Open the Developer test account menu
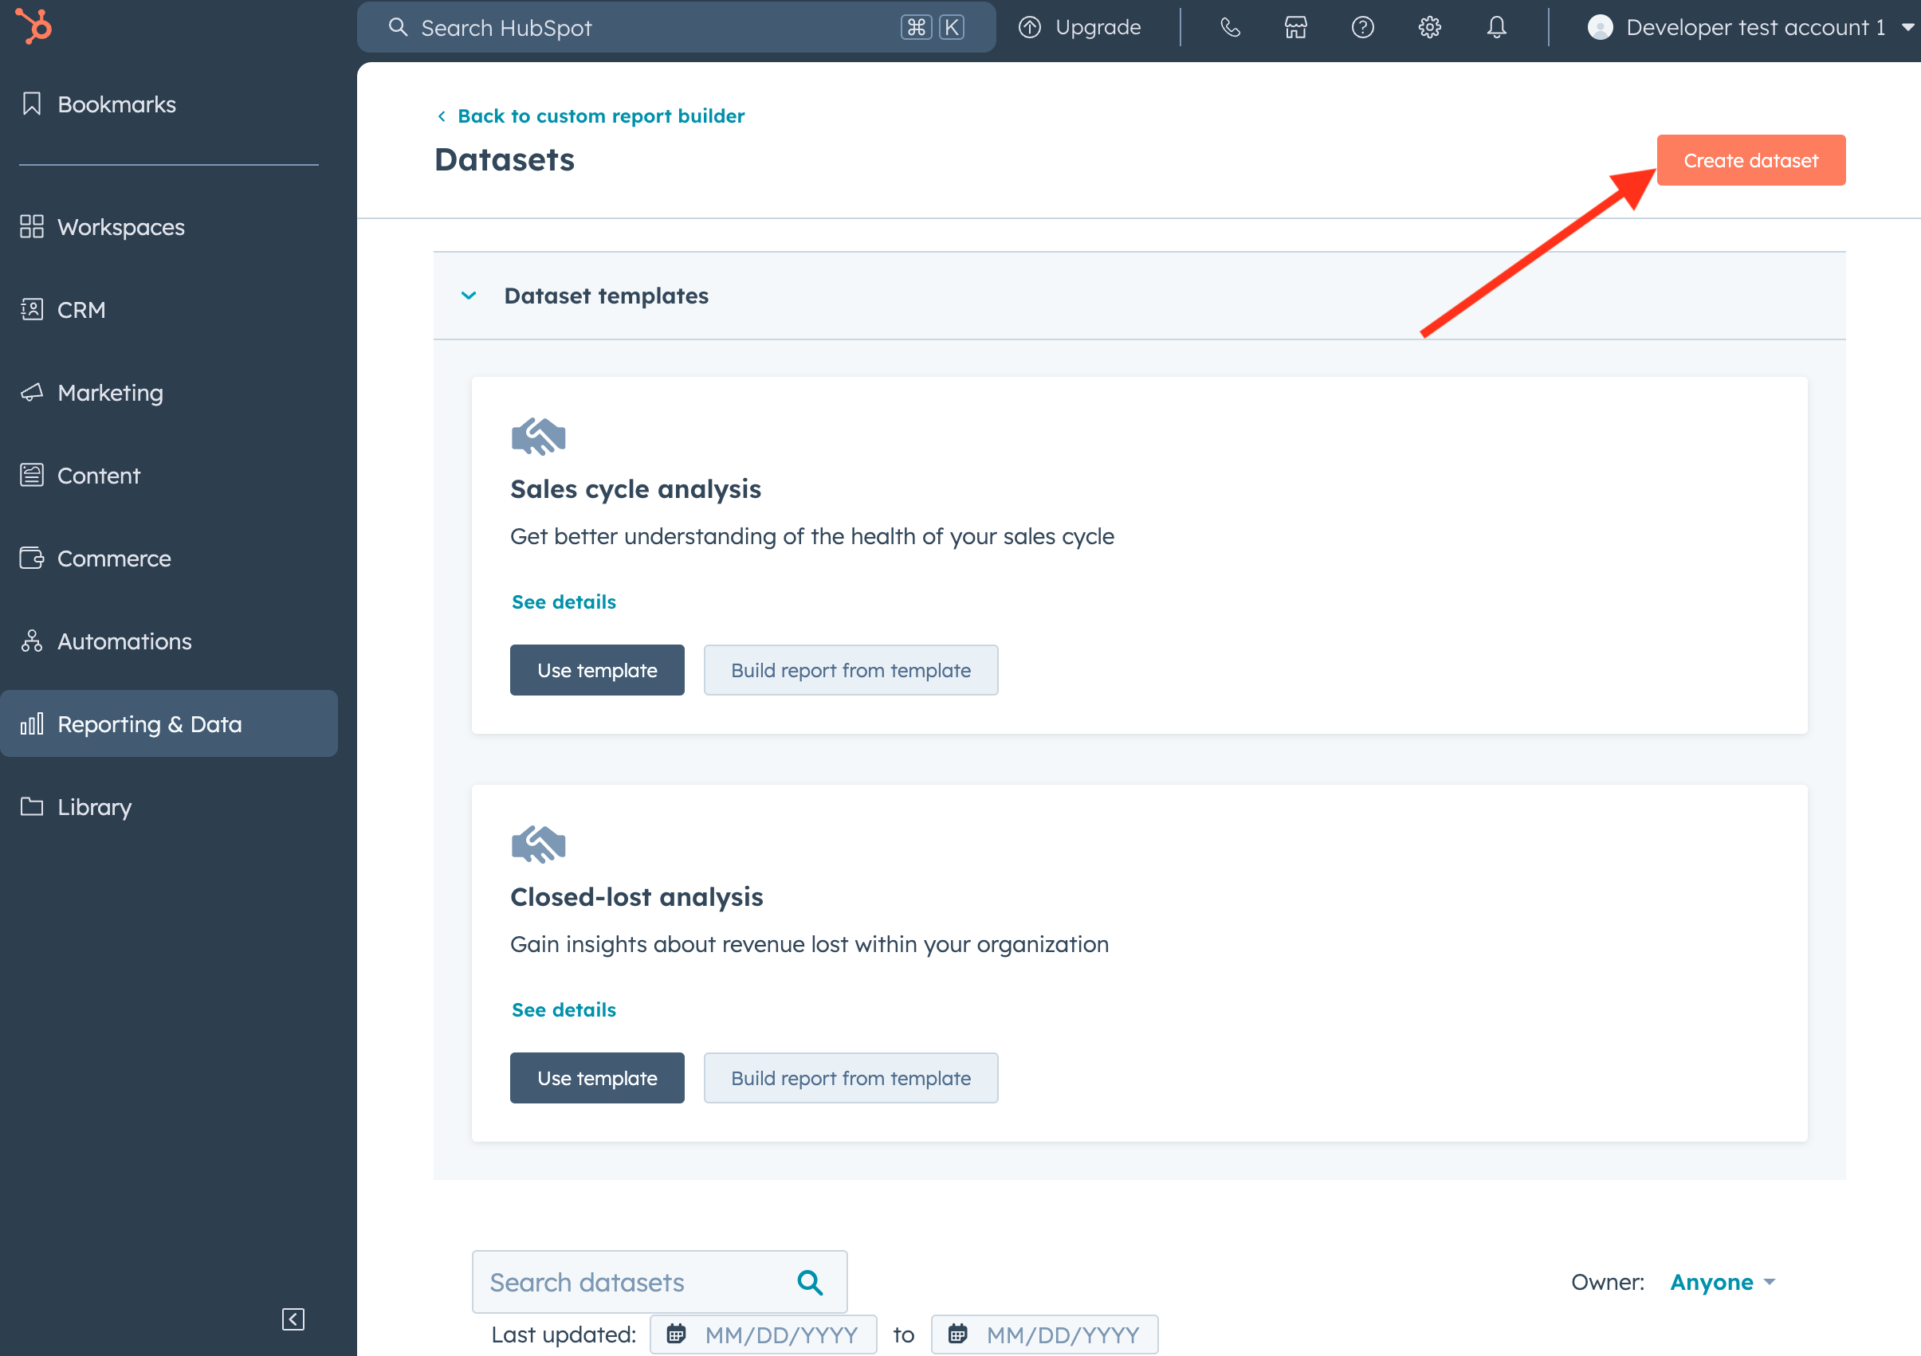The height and width of the screenshot is (1356, 1921). 1750,28
